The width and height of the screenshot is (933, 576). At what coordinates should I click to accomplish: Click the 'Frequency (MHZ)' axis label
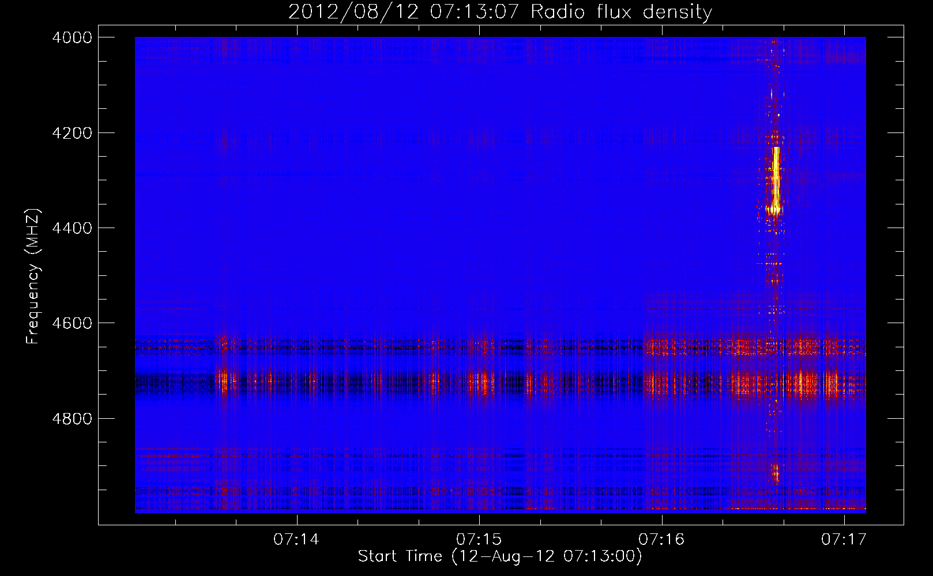[33, 276]
